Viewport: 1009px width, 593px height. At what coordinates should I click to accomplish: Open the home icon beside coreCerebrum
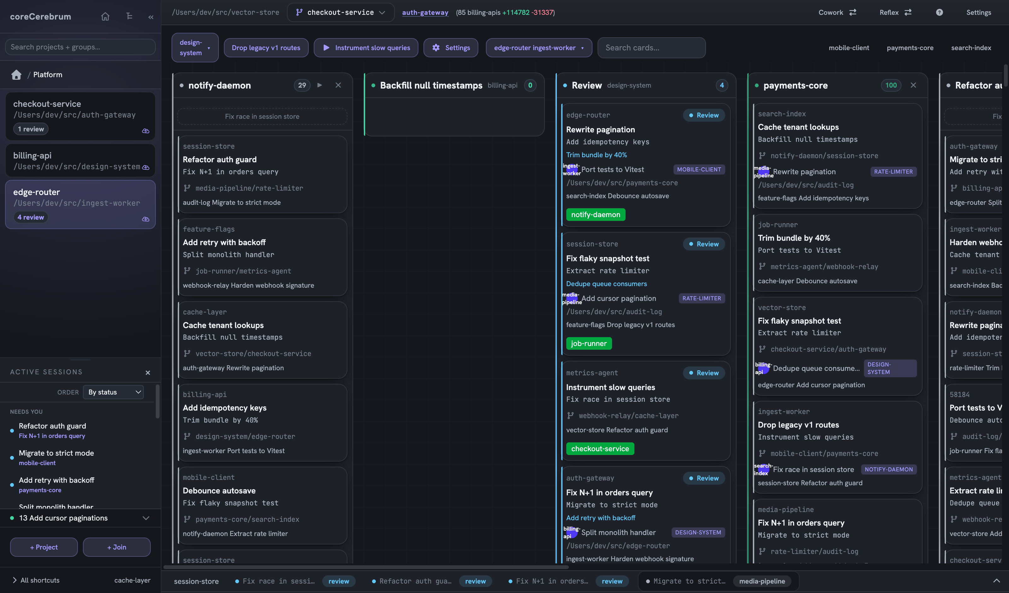click(105, 16)
